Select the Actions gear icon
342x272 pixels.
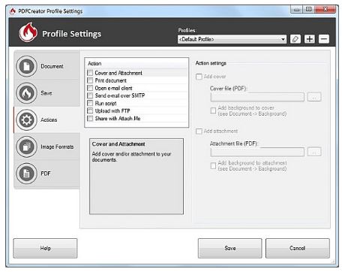pyautogui.click(x=26, y=120)
